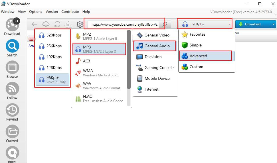The image size is (277, 163).
Task: Maximize the VDownloader window
Action: tap(260, 4)
